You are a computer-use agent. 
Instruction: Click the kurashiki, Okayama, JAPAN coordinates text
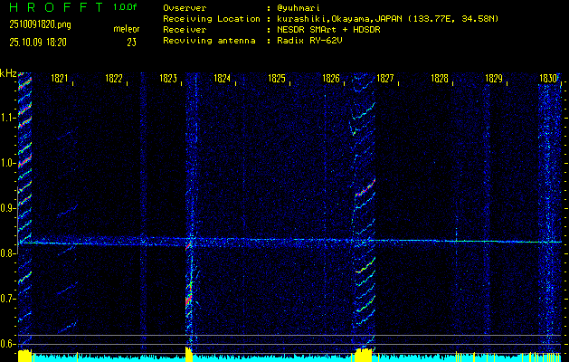[387, 19]
